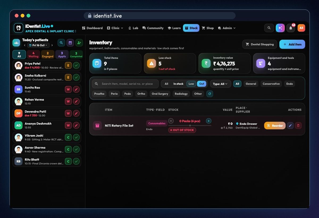Filter by General field
319x218 pixels.
pyautogui.click(x=251, y=84)
